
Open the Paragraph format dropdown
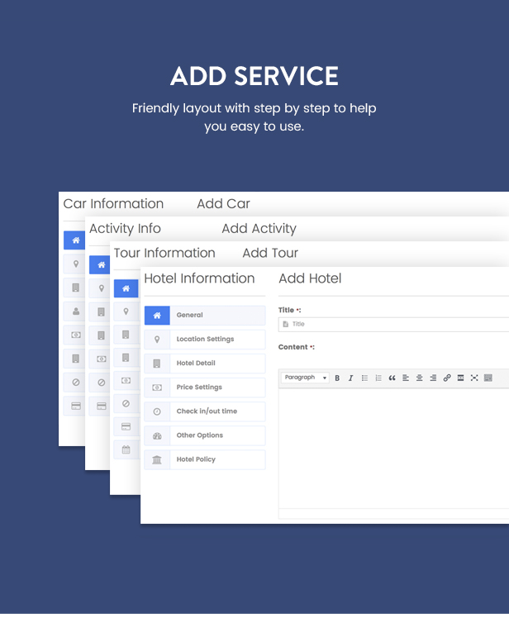305,378
